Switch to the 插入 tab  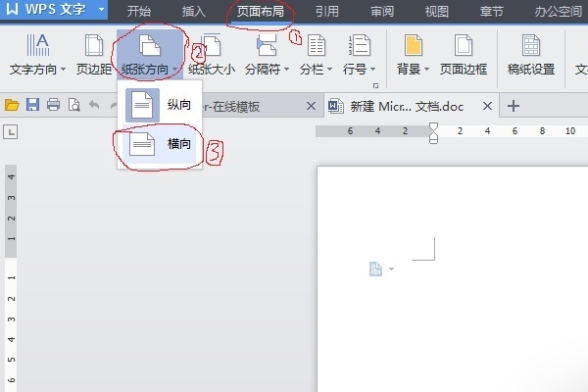click(193, 11)
